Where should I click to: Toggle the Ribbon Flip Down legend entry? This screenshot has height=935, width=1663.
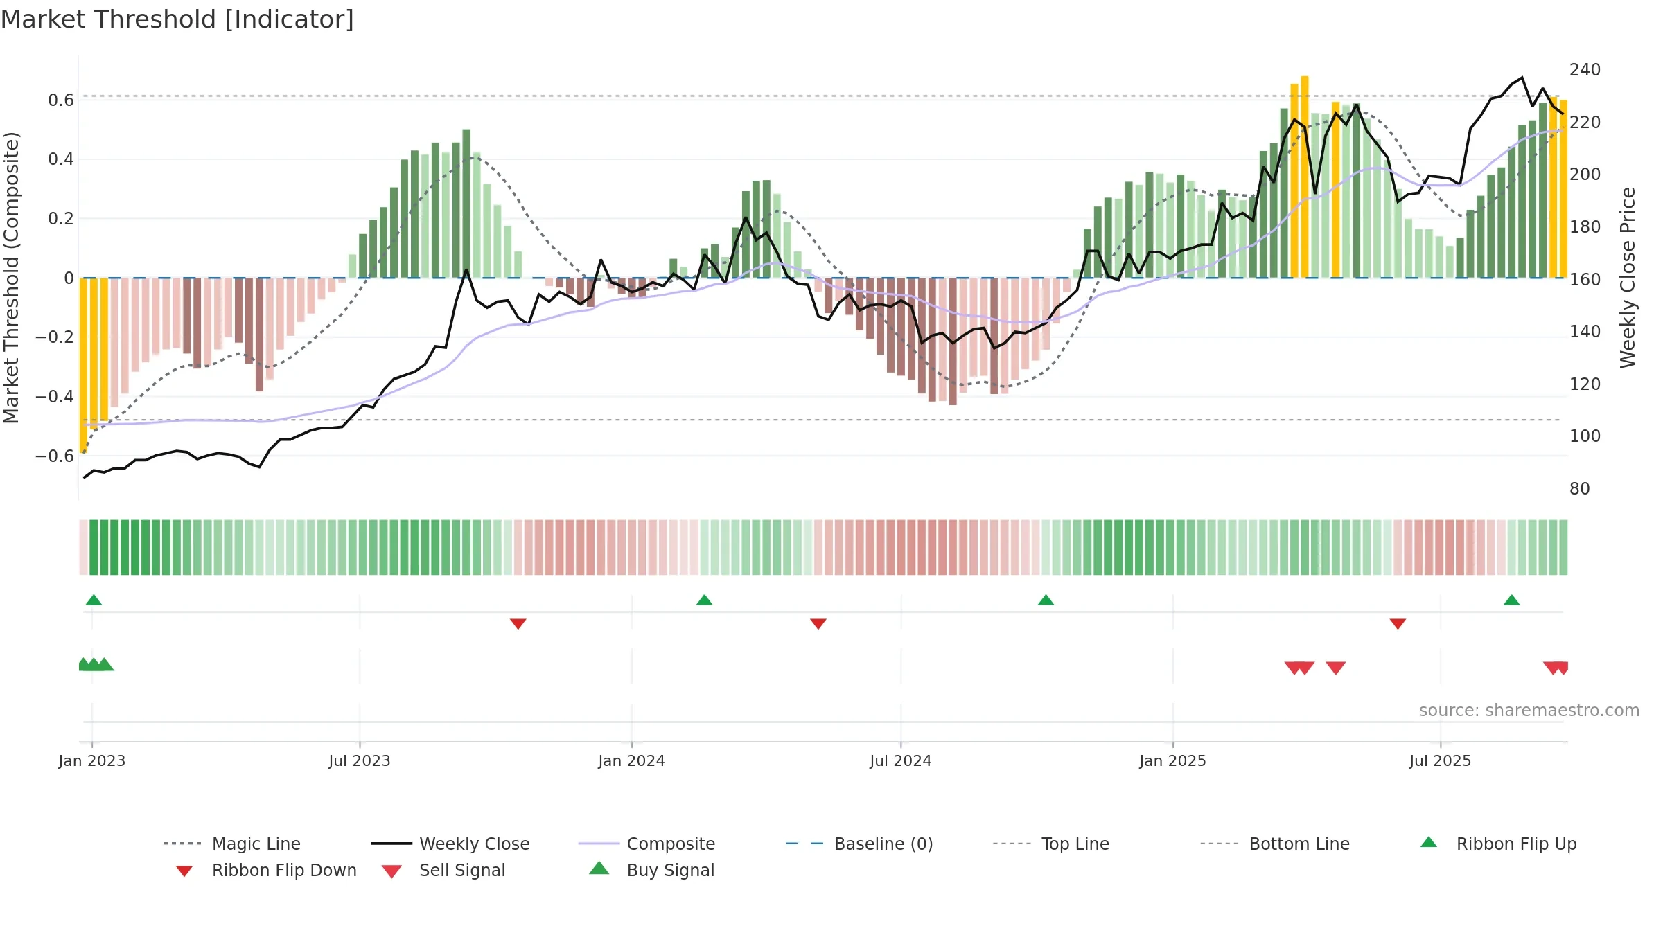coord(265,871)
